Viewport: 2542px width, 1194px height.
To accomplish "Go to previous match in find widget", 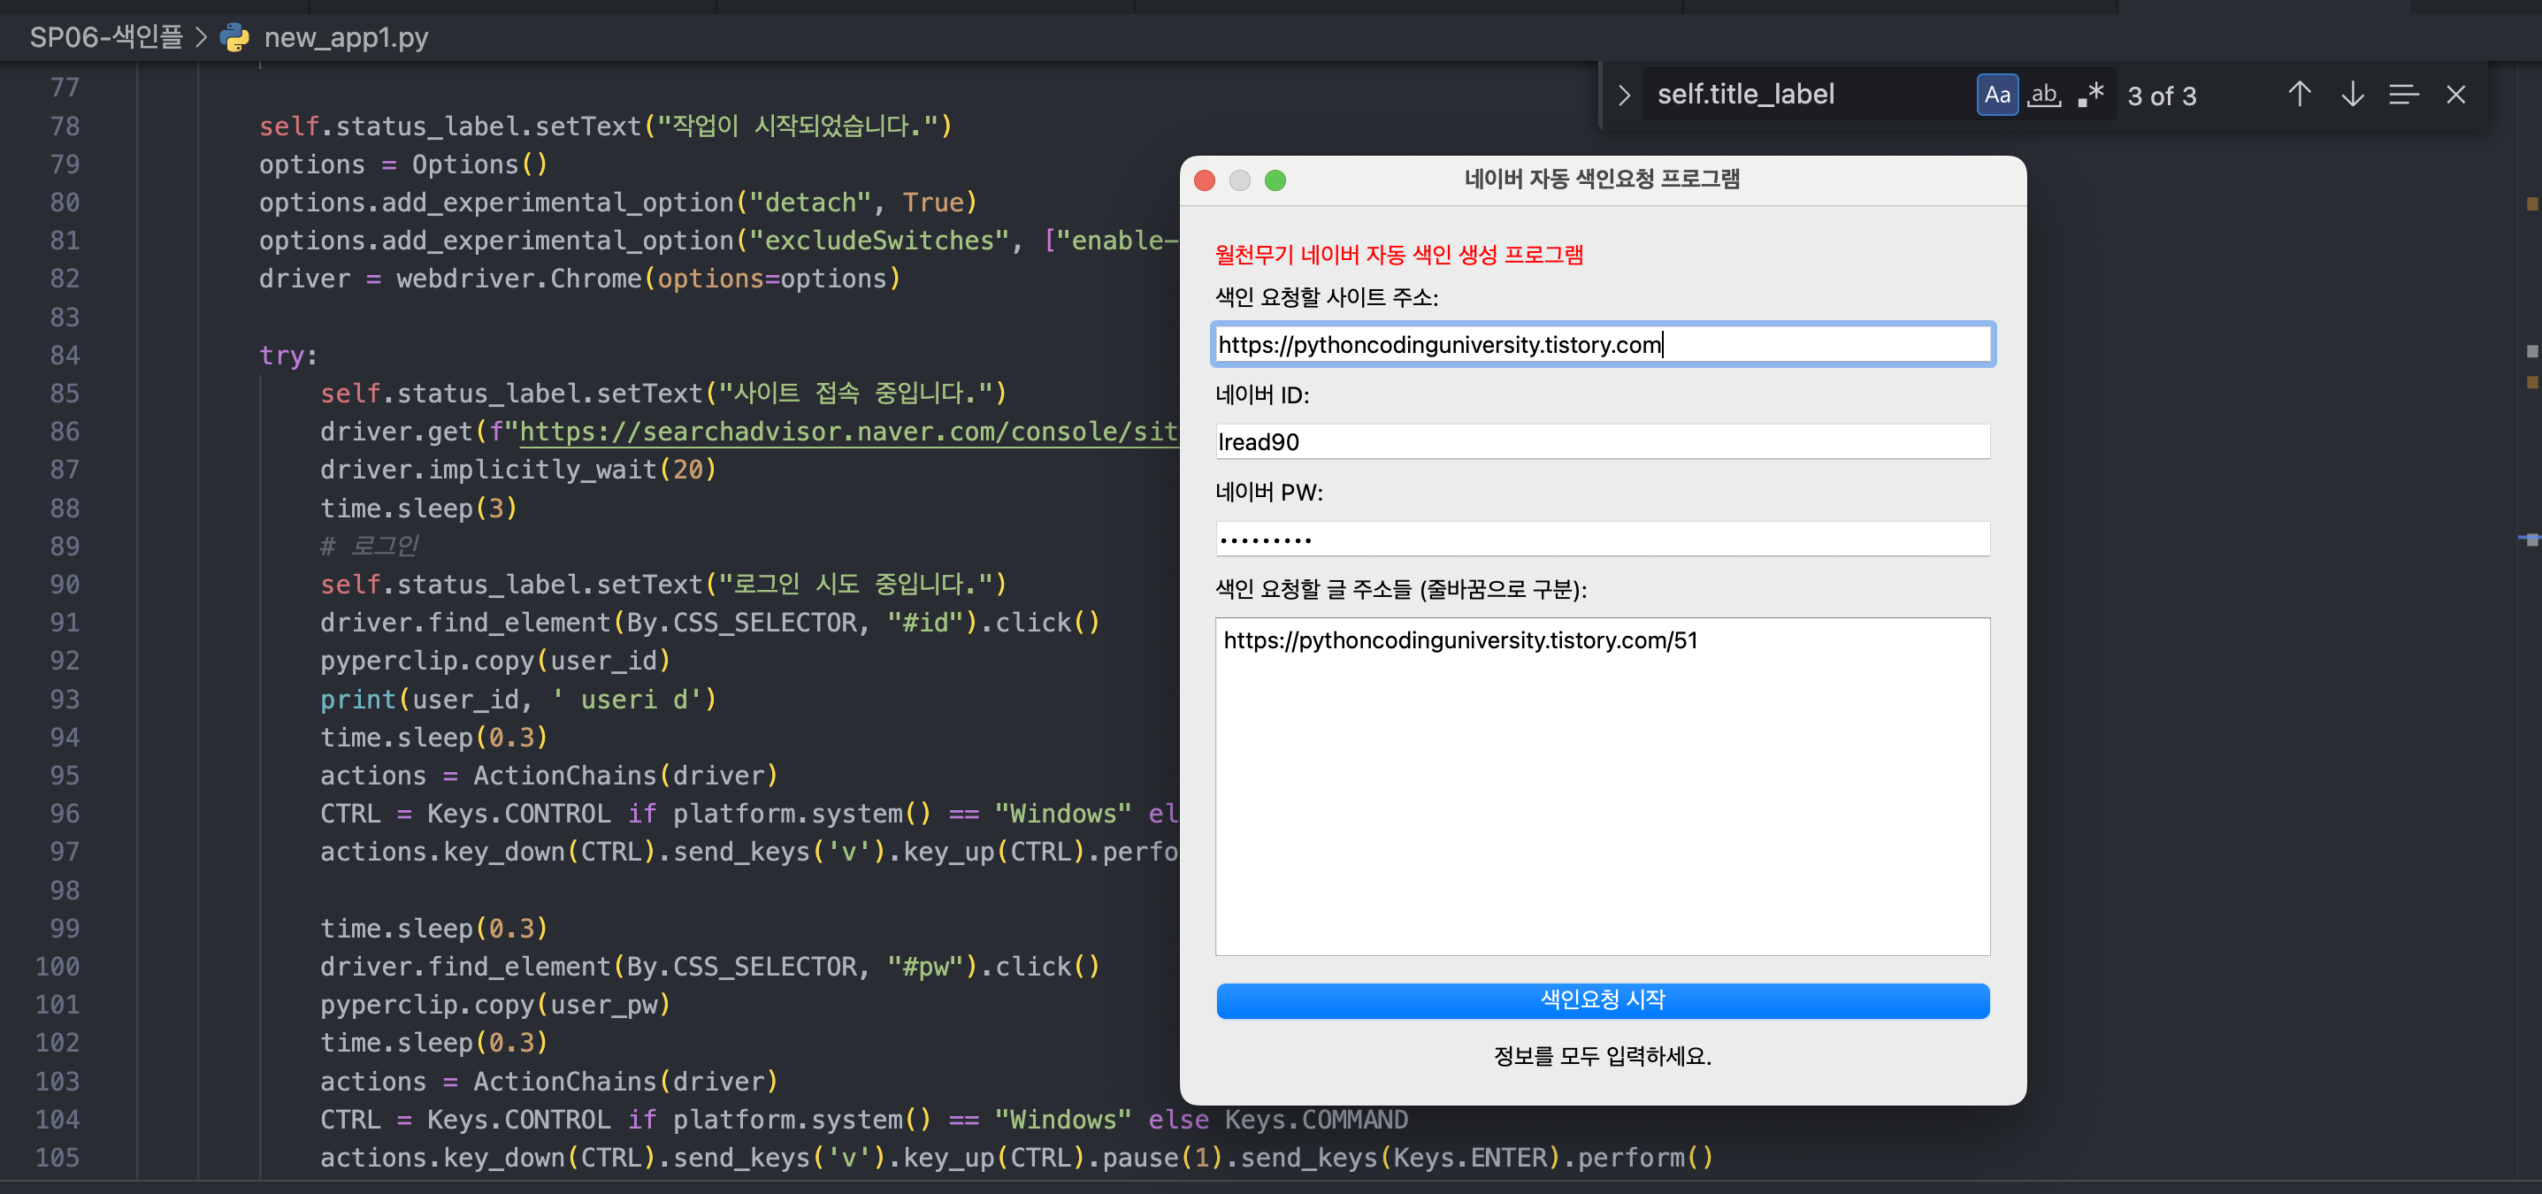I will click(x=2300, y=95).
